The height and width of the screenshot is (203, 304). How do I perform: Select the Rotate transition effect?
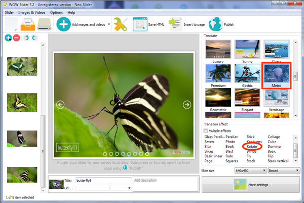pos(252,147)
